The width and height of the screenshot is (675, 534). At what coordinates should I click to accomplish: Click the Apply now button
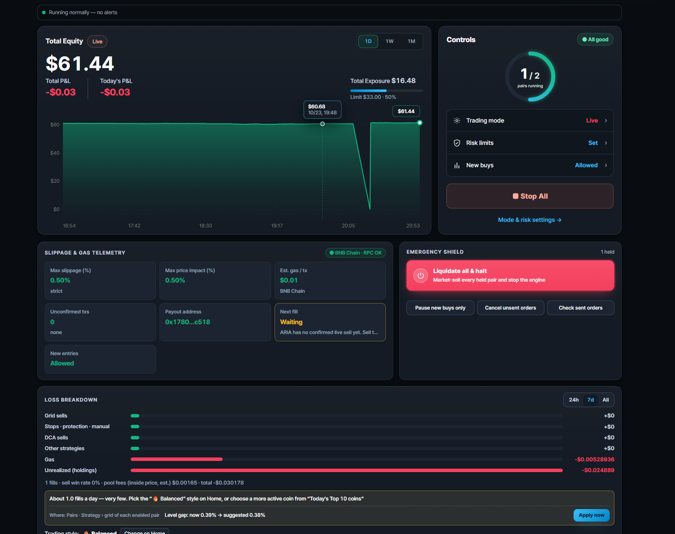click(591, 515)
